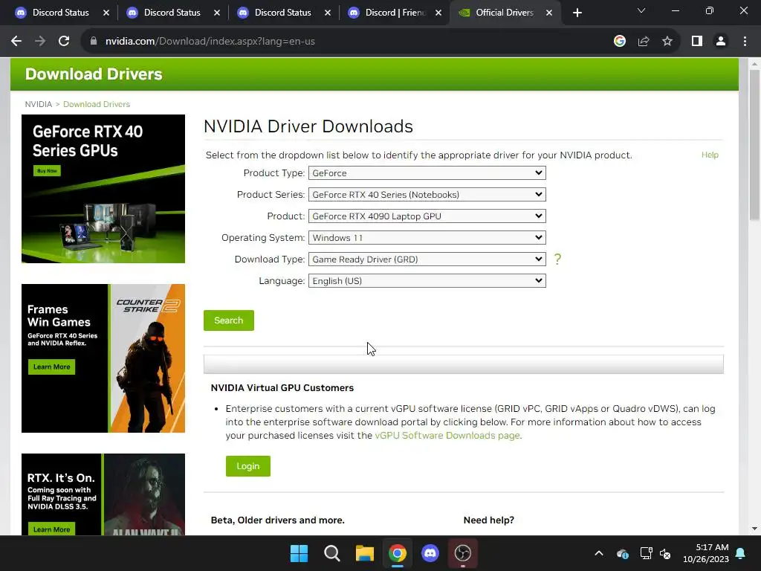
Task: Switch to the Discord | Friends tab
Action: (394, 13)
